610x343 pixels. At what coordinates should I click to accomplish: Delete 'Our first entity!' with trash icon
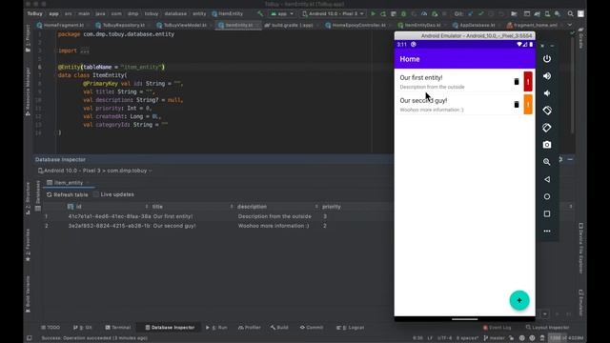(517, 81)
